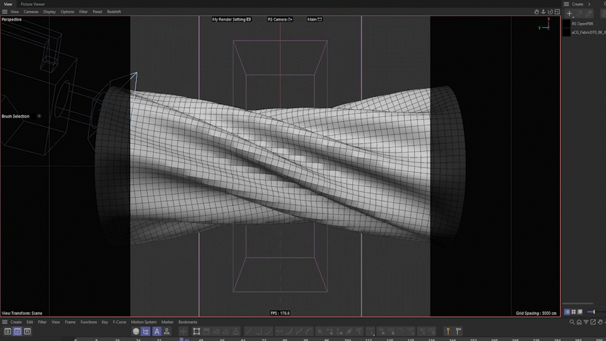Click the person icon in timeline toolbar
Viewport: 606px width, 341px height.
[167, 332]
